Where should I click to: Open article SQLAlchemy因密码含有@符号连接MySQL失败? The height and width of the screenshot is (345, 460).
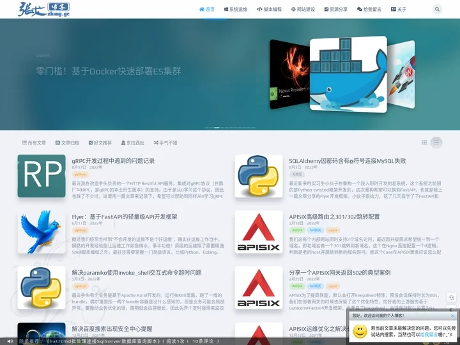(348, 161)
